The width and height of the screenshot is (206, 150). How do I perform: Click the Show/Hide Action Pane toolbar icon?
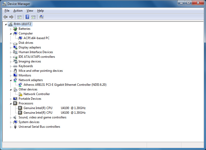point(33,17)
